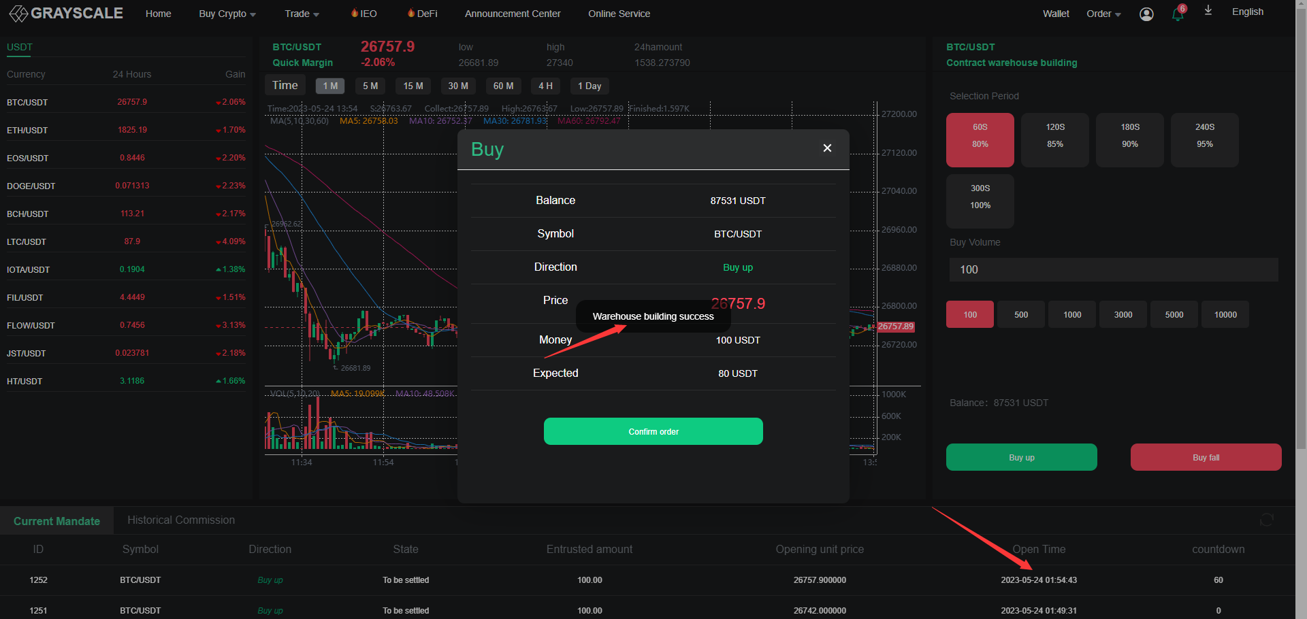Expand the Trade dropdown menu
Viewport: 1307px width, 619px height.
click(302, 14)
